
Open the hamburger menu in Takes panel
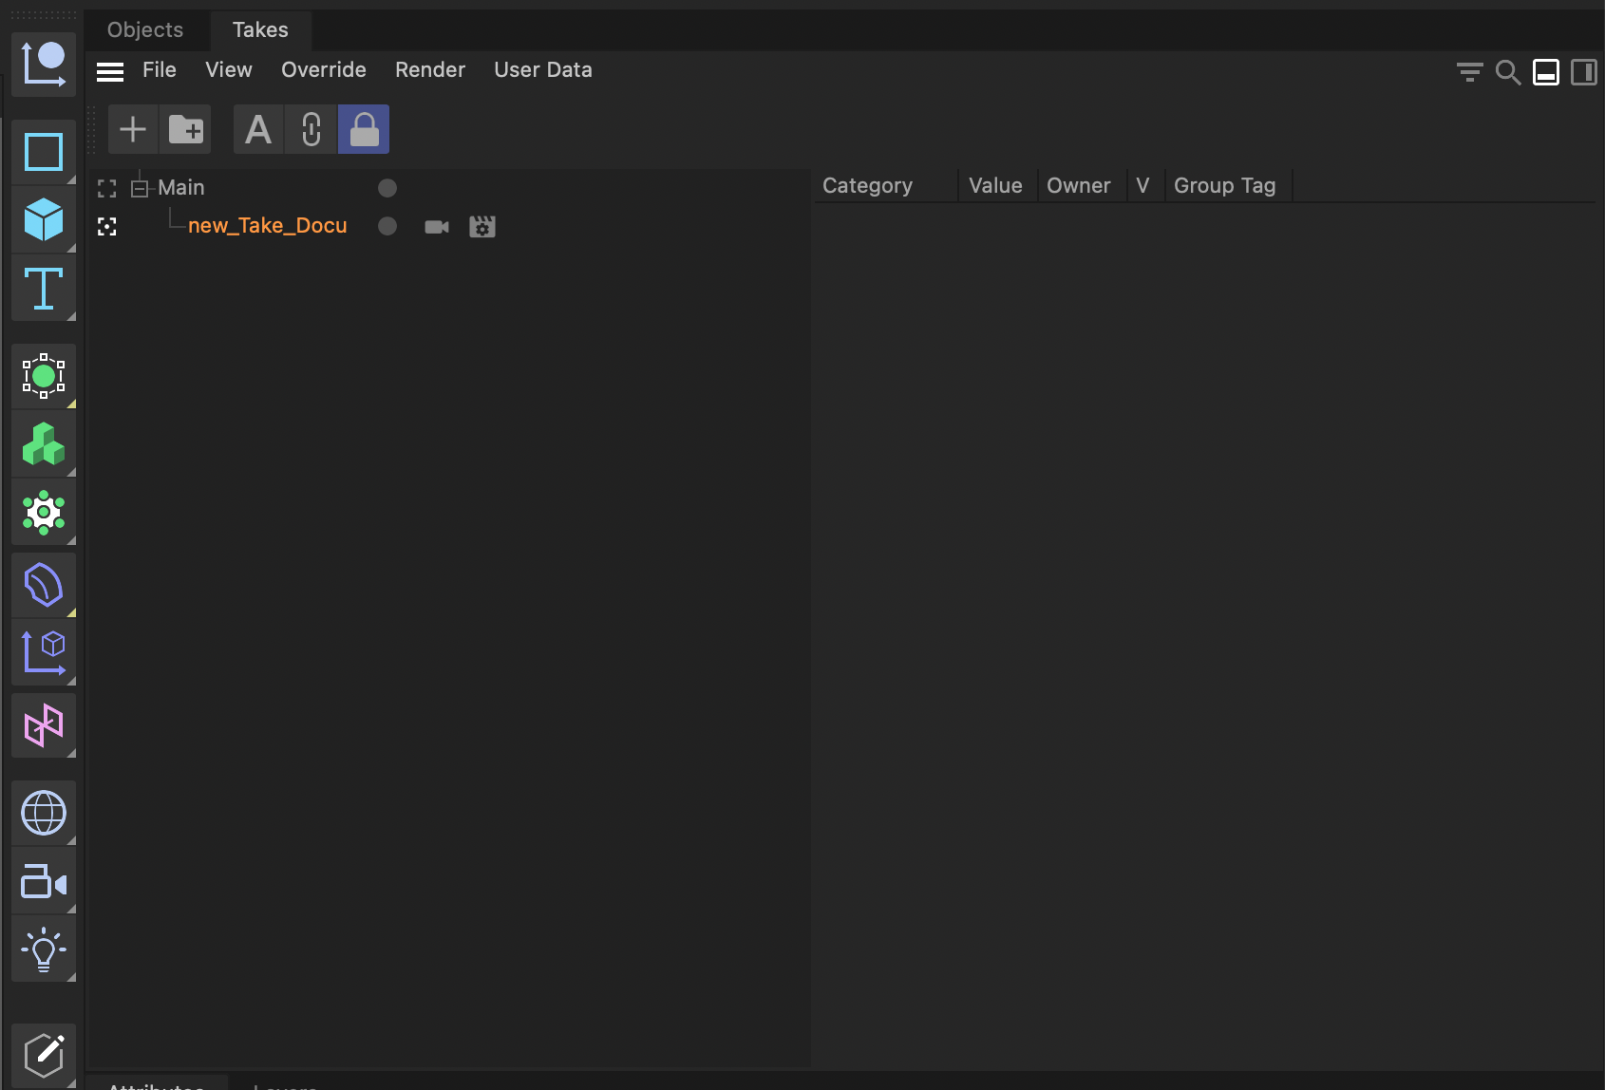[x=109, y=71]
